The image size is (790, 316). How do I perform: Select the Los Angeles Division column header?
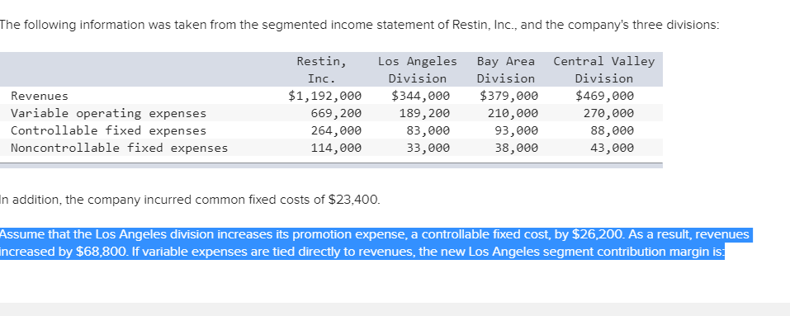(x=418, y=70)
